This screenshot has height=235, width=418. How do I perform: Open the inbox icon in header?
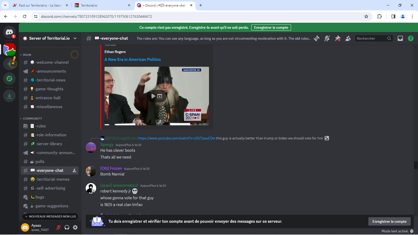(400, 38)
